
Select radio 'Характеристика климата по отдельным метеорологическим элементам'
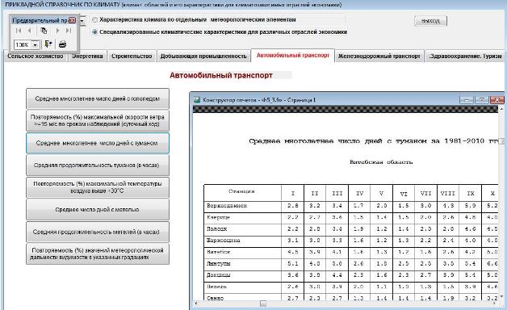pos(94,19)
